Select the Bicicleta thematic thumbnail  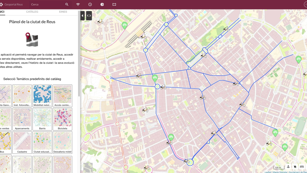point(62,119)
